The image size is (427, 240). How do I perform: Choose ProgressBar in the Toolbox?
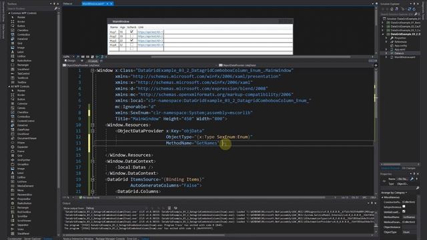pyautogui.click(x=24, y=199)
